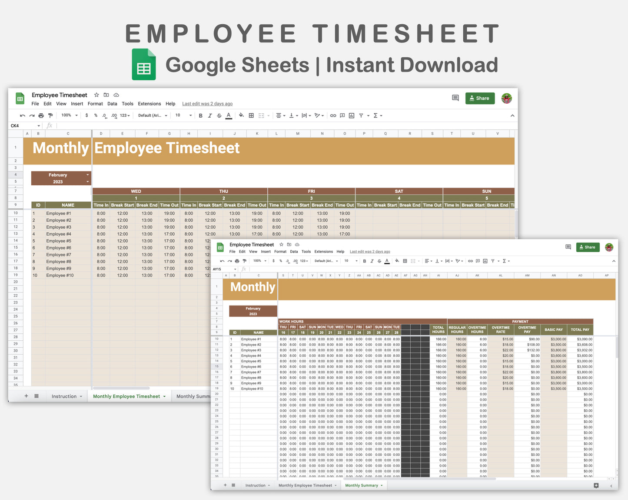
Task: Click the Merge cells icon
Action: (261, 115)
